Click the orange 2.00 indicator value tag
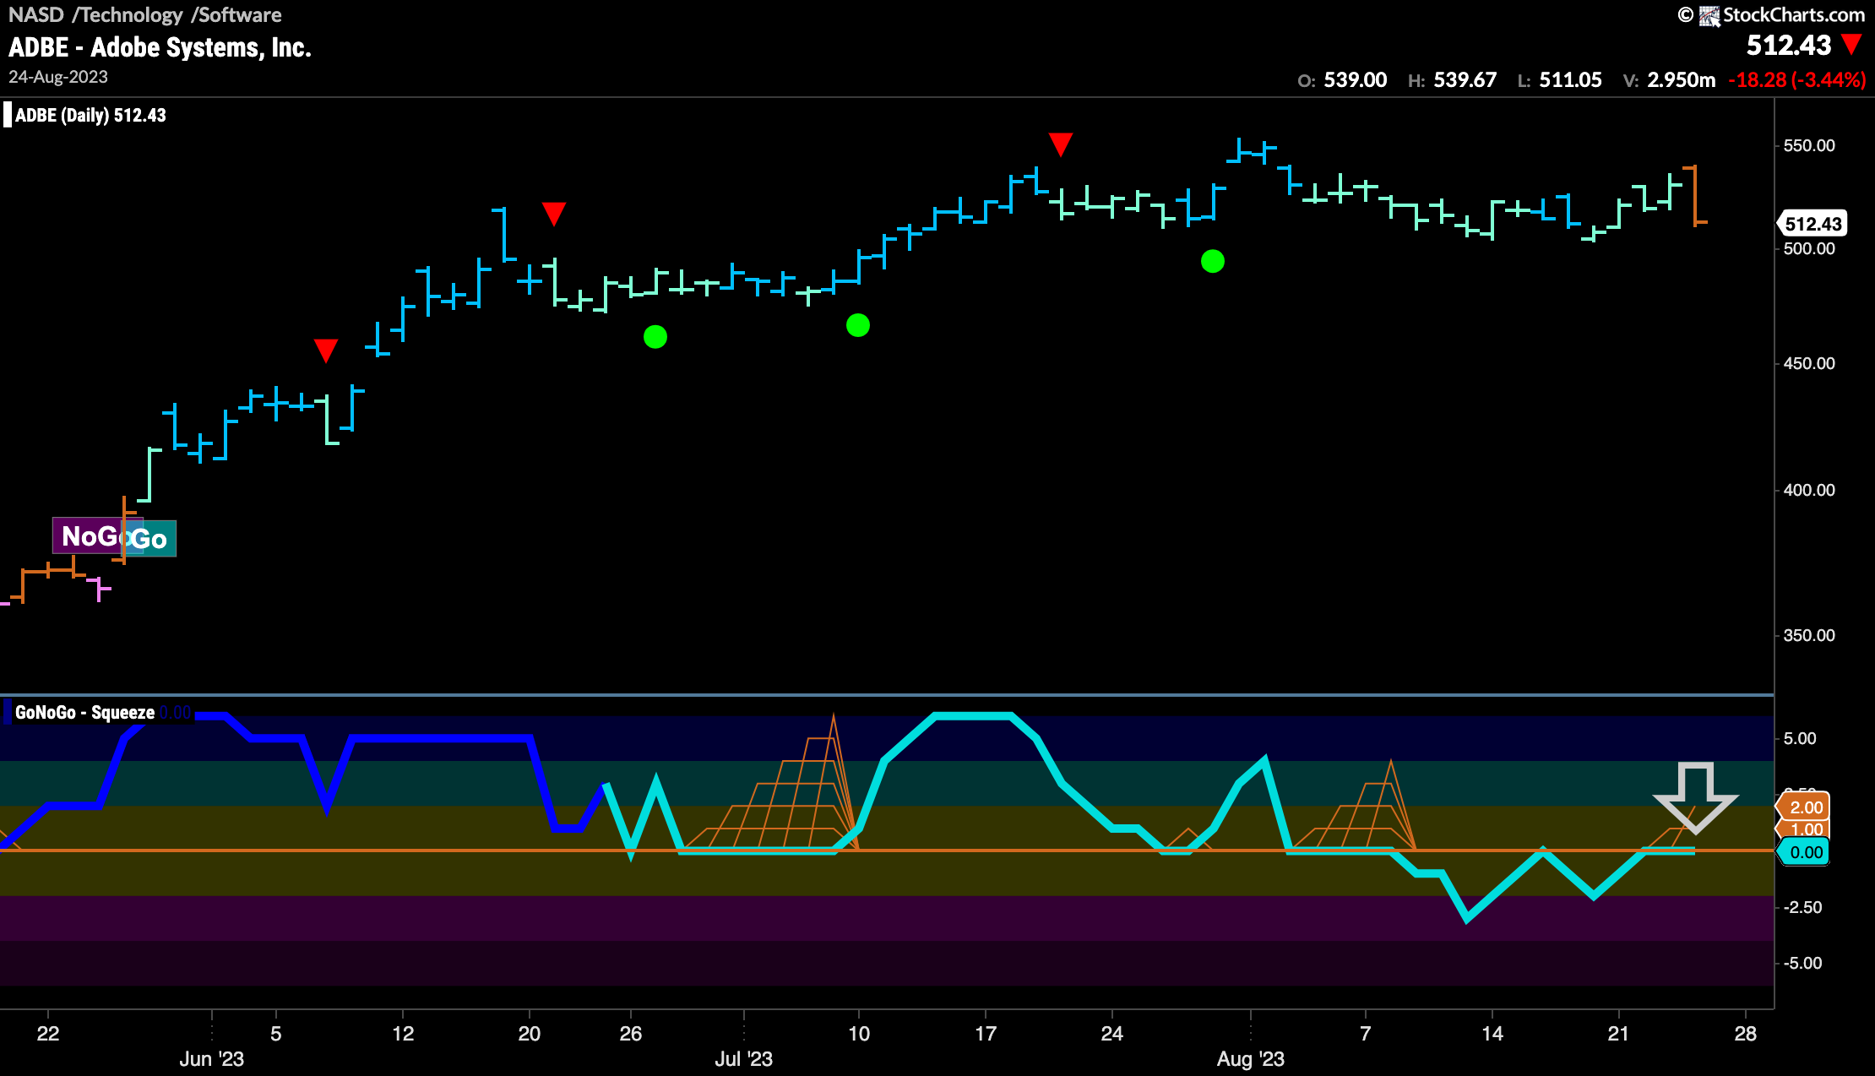Screen dimensions: 1875x1076 (x=1805, y=807)
